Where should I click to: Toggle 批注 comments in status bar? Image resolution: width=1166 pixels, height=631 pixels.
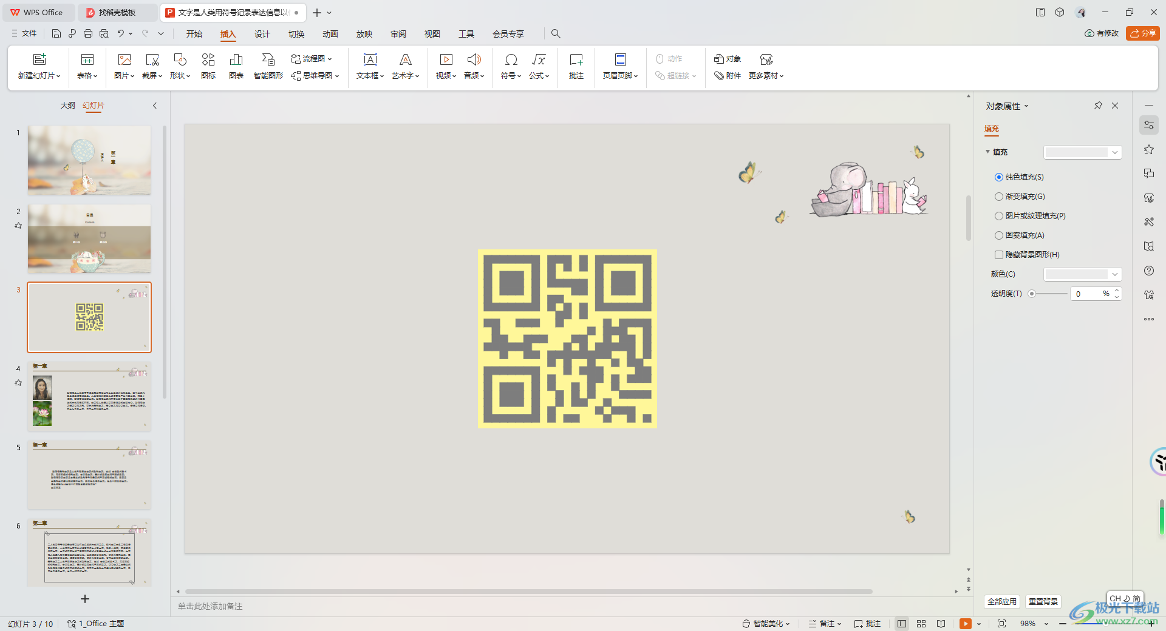coord(867,624)
